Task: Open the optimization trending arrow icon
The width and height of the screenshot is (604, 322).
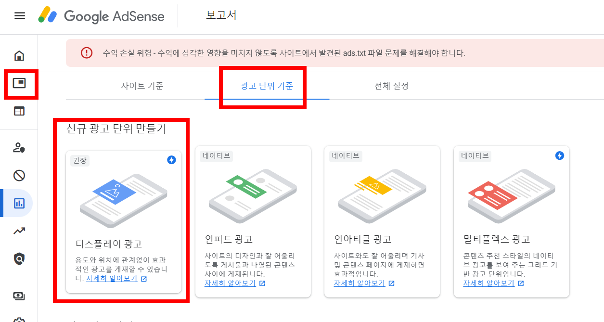Action: pos(19,231)
